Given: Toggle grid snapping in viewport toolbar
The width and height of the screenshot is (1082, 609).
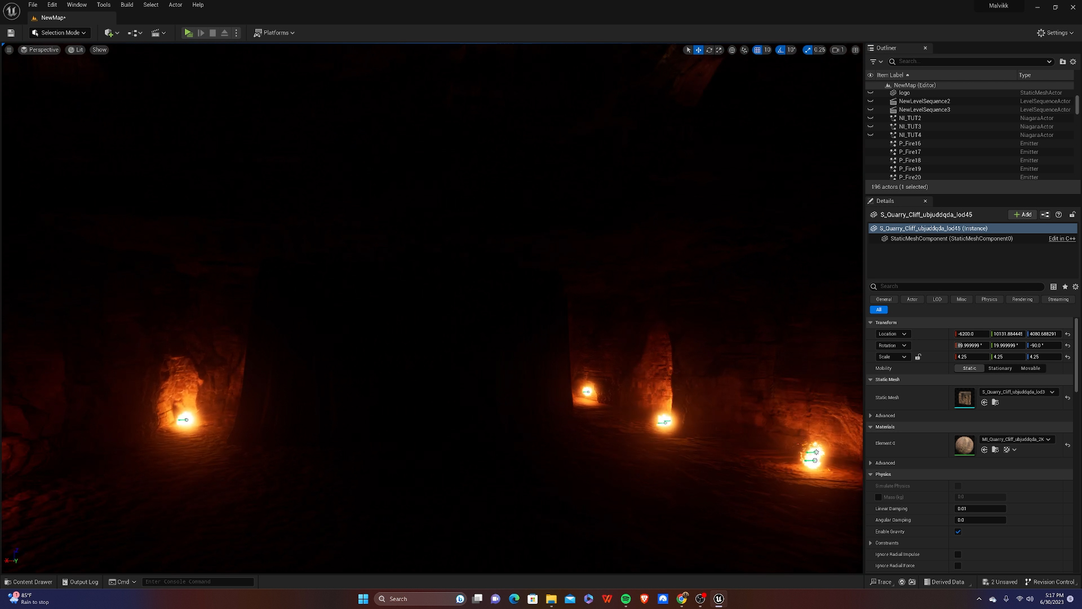Looking at the screenshot, I should pyautogui.click(x=757, y=50).
